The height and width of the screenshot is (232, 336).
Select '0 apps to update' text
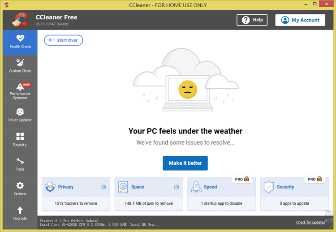click(294, 203)
